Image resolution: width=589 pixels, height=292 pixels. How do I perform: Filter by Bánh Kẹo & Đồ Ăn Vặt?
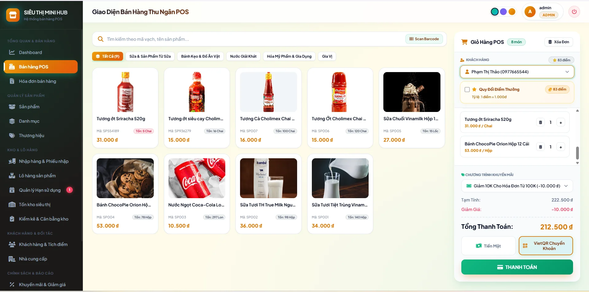click(x=200, y=56)
